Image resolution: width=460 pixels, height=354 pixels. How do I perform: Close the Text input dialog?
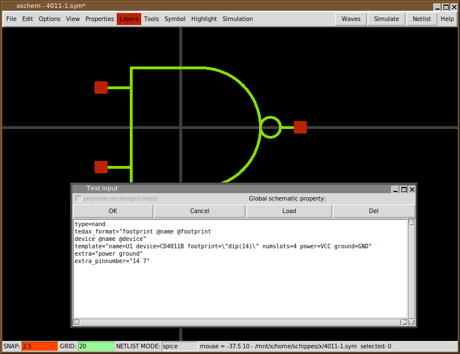click(x=412, y=189)
